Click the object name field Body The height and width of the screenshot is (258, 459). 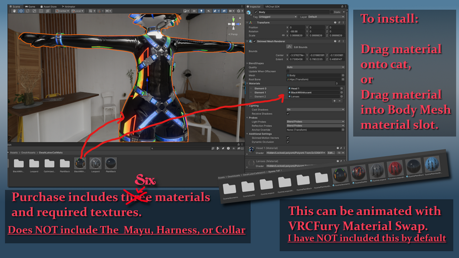(294, 12)
